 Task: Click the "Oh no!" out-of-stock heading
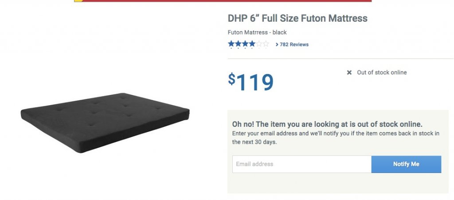pos(327,124)
